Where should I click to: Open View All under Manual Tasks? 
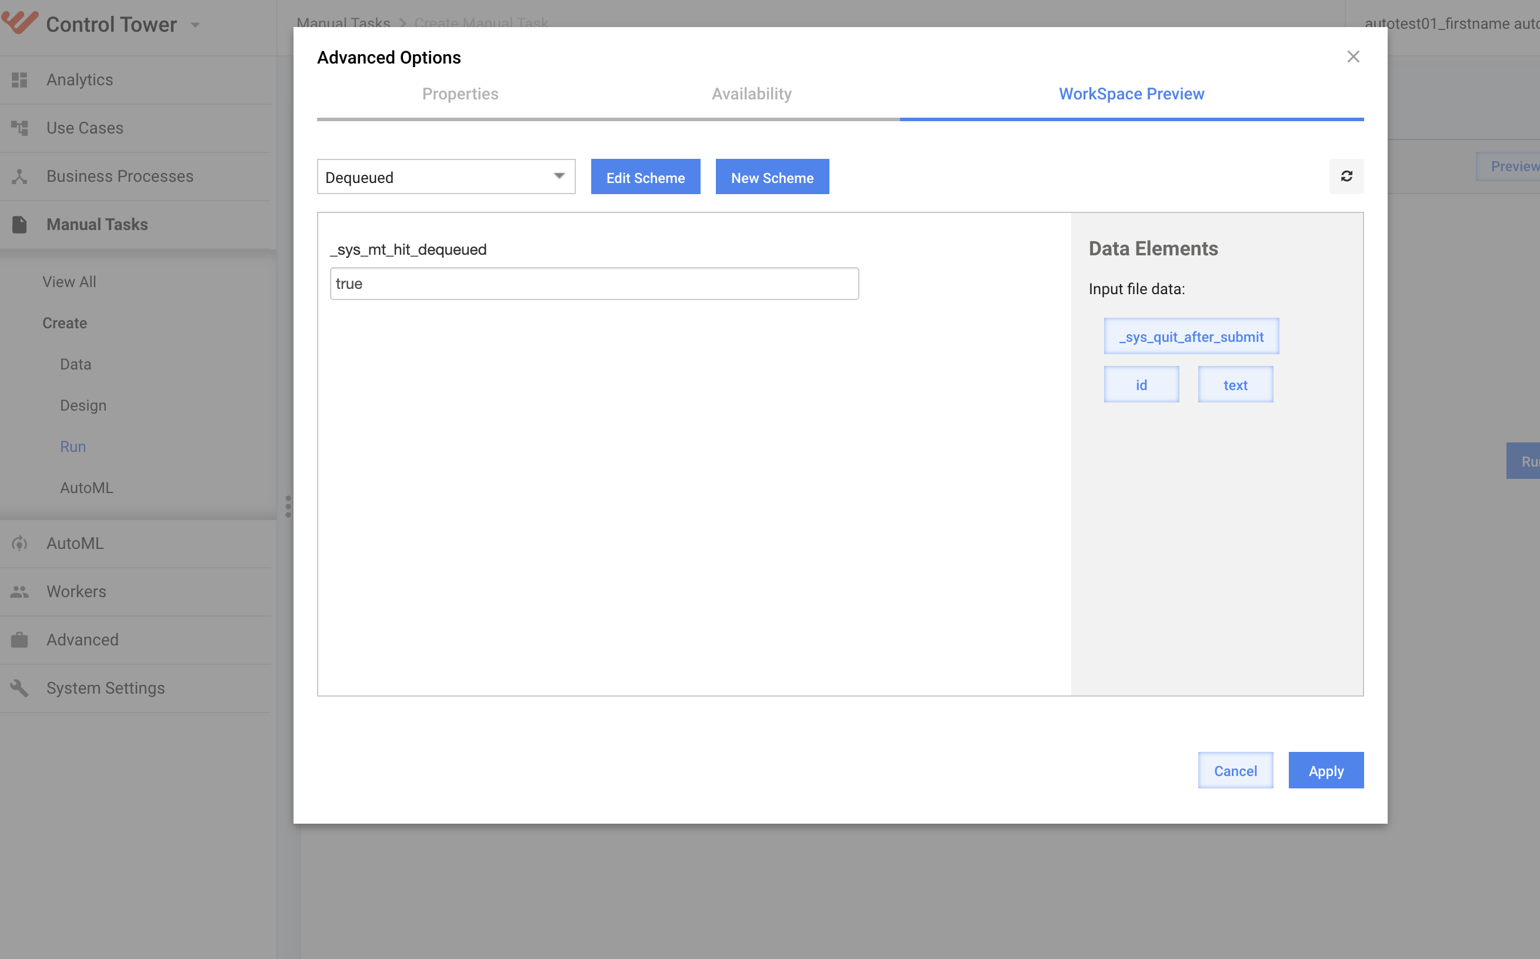click(69, 282)
